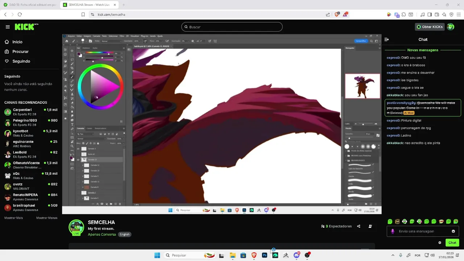Open the Pelegrino1993 recommended channel
This screenshot has width=464, height=261.
pos(31,122)
